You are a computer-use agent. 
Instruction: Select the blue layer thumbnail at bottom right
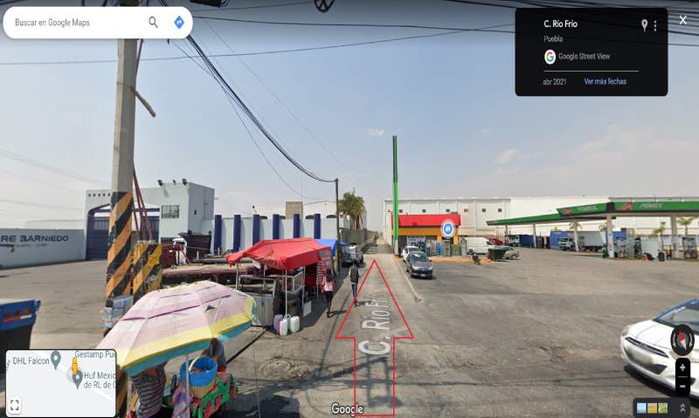tap(641, 408)
